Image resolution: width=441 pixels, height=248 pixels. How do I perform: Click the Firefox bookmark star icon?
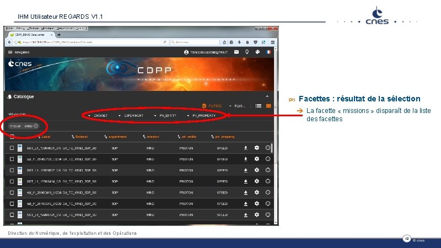[224, 42]
